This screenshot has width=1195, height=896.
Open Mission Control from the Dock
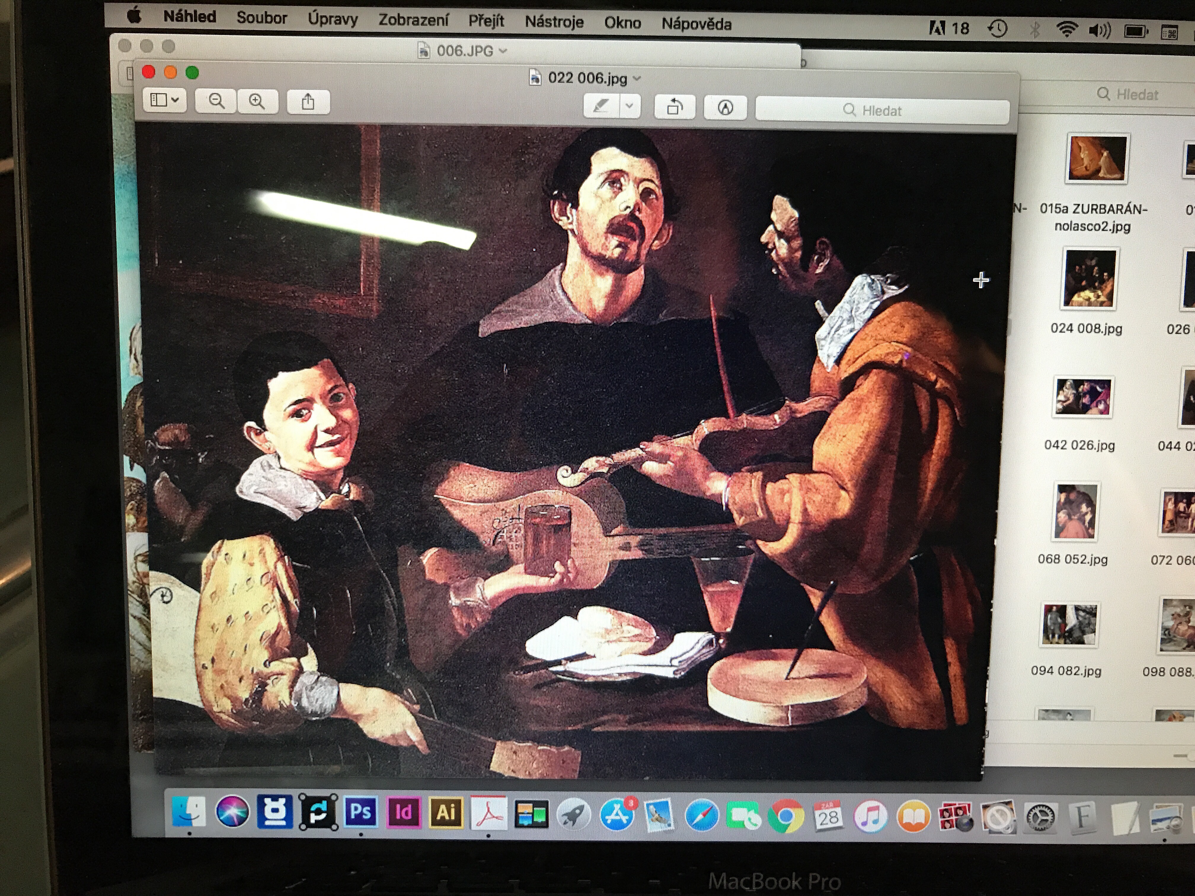(x=531, y=814)
